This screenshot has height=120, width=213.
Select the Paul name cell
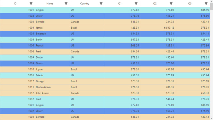pyautogui.click(x=52, y=99)
